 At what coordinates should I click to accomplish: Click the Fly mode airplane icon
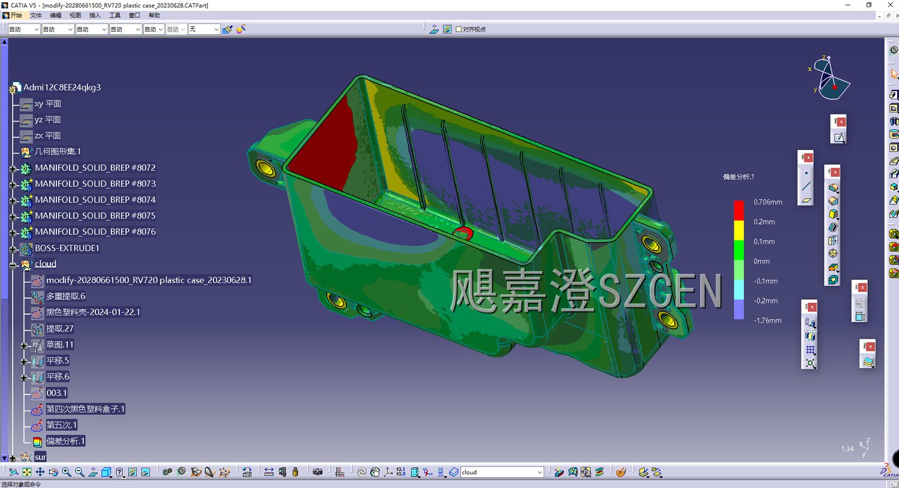click(13, 472)
